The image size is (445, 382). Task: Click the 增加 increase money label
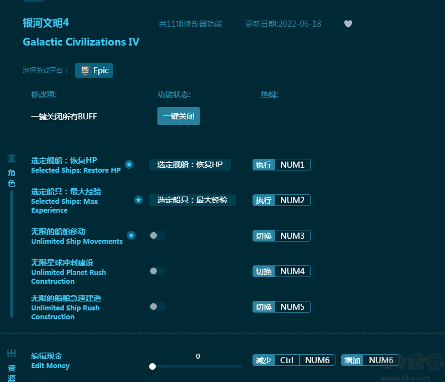pyautogui.click(x=352, y=360)
